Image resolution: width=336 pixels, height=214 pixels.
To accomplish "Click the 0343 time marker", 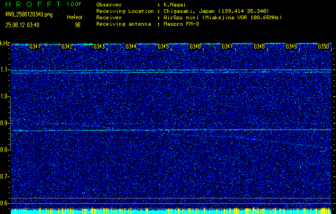I will 99,47.
